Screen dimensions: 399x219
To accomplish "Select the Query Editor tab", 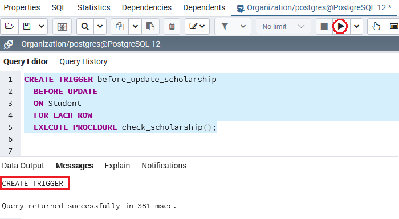I will pos(26,61).
